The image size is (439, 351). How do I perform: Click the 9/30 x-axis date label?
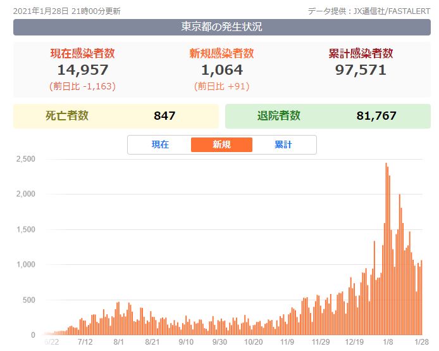point(219,342)
